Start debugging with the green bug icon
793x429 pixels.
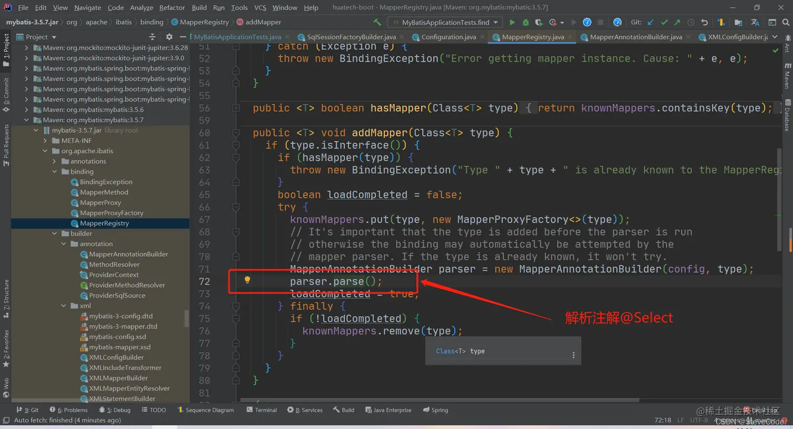click(526, 22)
